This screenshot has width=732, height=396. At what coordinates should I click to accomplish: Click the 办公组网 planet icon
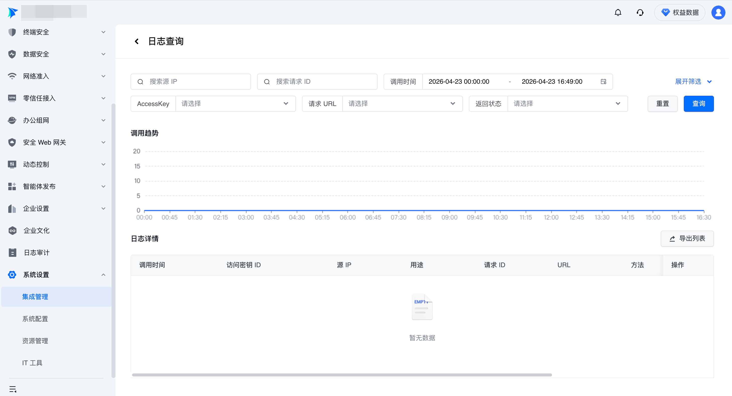[12, 120]
